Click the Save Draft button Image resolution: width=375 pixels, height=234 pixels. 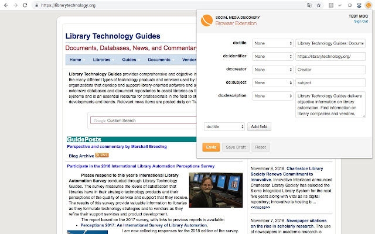coord(236,147)
